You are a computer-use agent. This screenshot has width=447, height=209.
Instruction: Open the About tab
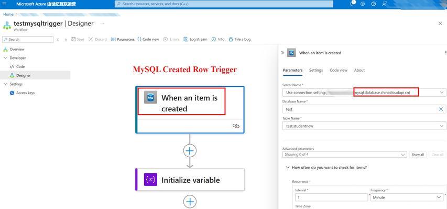coord(359,70)
